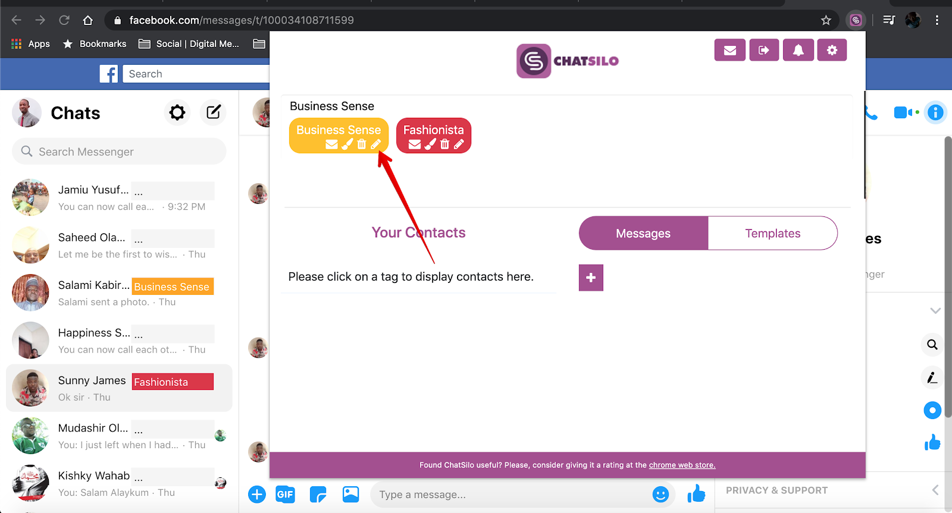Change emoji thumbs up in side panel

pos(932,442)
